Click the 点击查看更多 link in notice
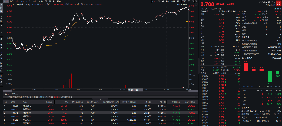Viewport: 282px width, 126px height. click(66, 97)
